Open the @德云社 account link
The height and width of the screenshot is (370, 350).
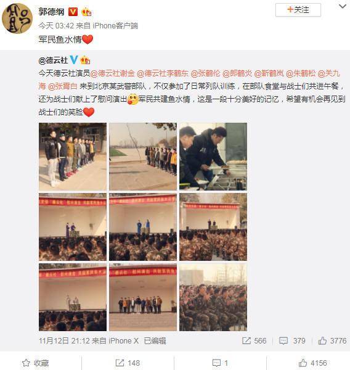tap(53, 60)
